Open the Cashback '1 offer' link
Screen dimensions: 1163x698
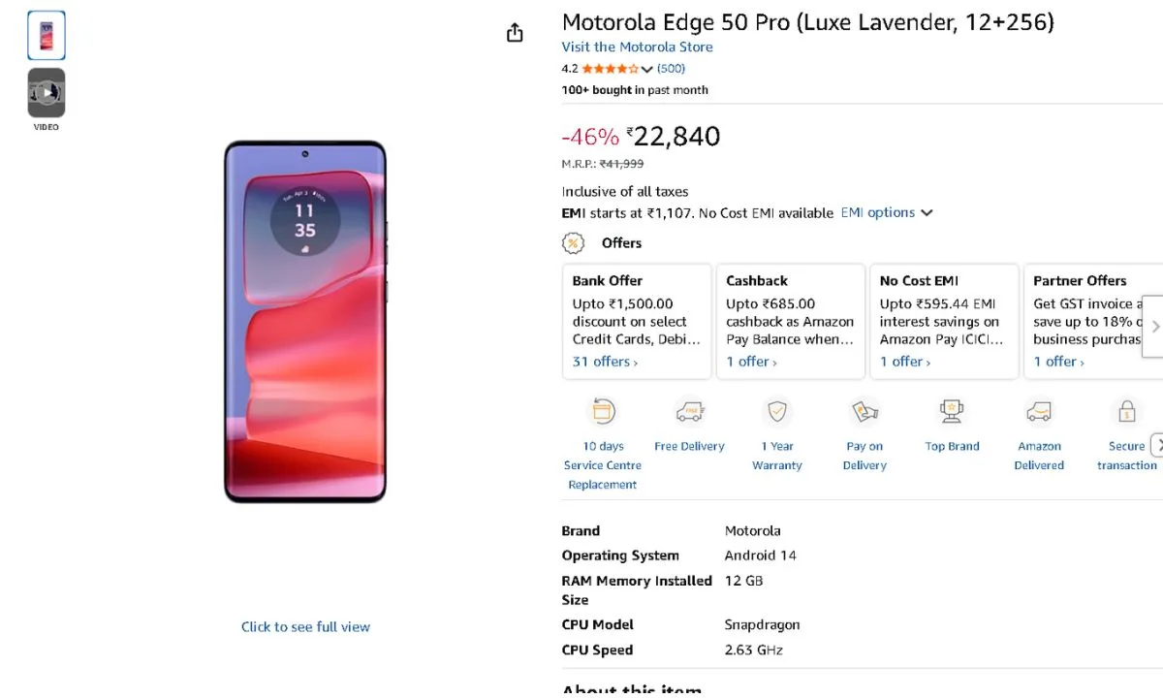749,361
